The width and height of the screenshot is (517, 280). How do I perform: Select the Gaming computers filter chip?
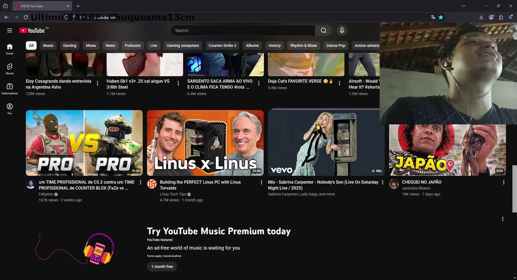tap(183, 45)
